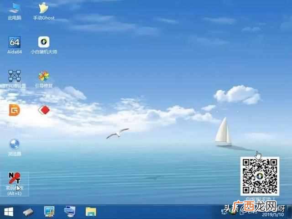Launch 小白装机大师 installer tool
The width and height of the screenshot is (292, 219).
click(44, 45)
